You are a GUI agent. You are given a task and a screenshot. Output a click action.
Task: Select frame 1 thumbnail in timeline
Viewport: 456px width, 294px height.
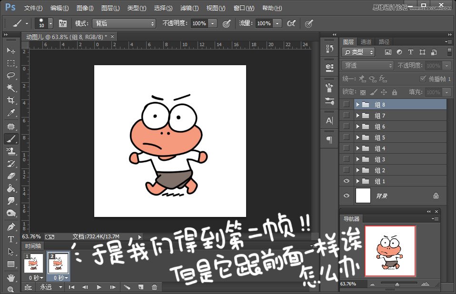(x=33, y=263)
